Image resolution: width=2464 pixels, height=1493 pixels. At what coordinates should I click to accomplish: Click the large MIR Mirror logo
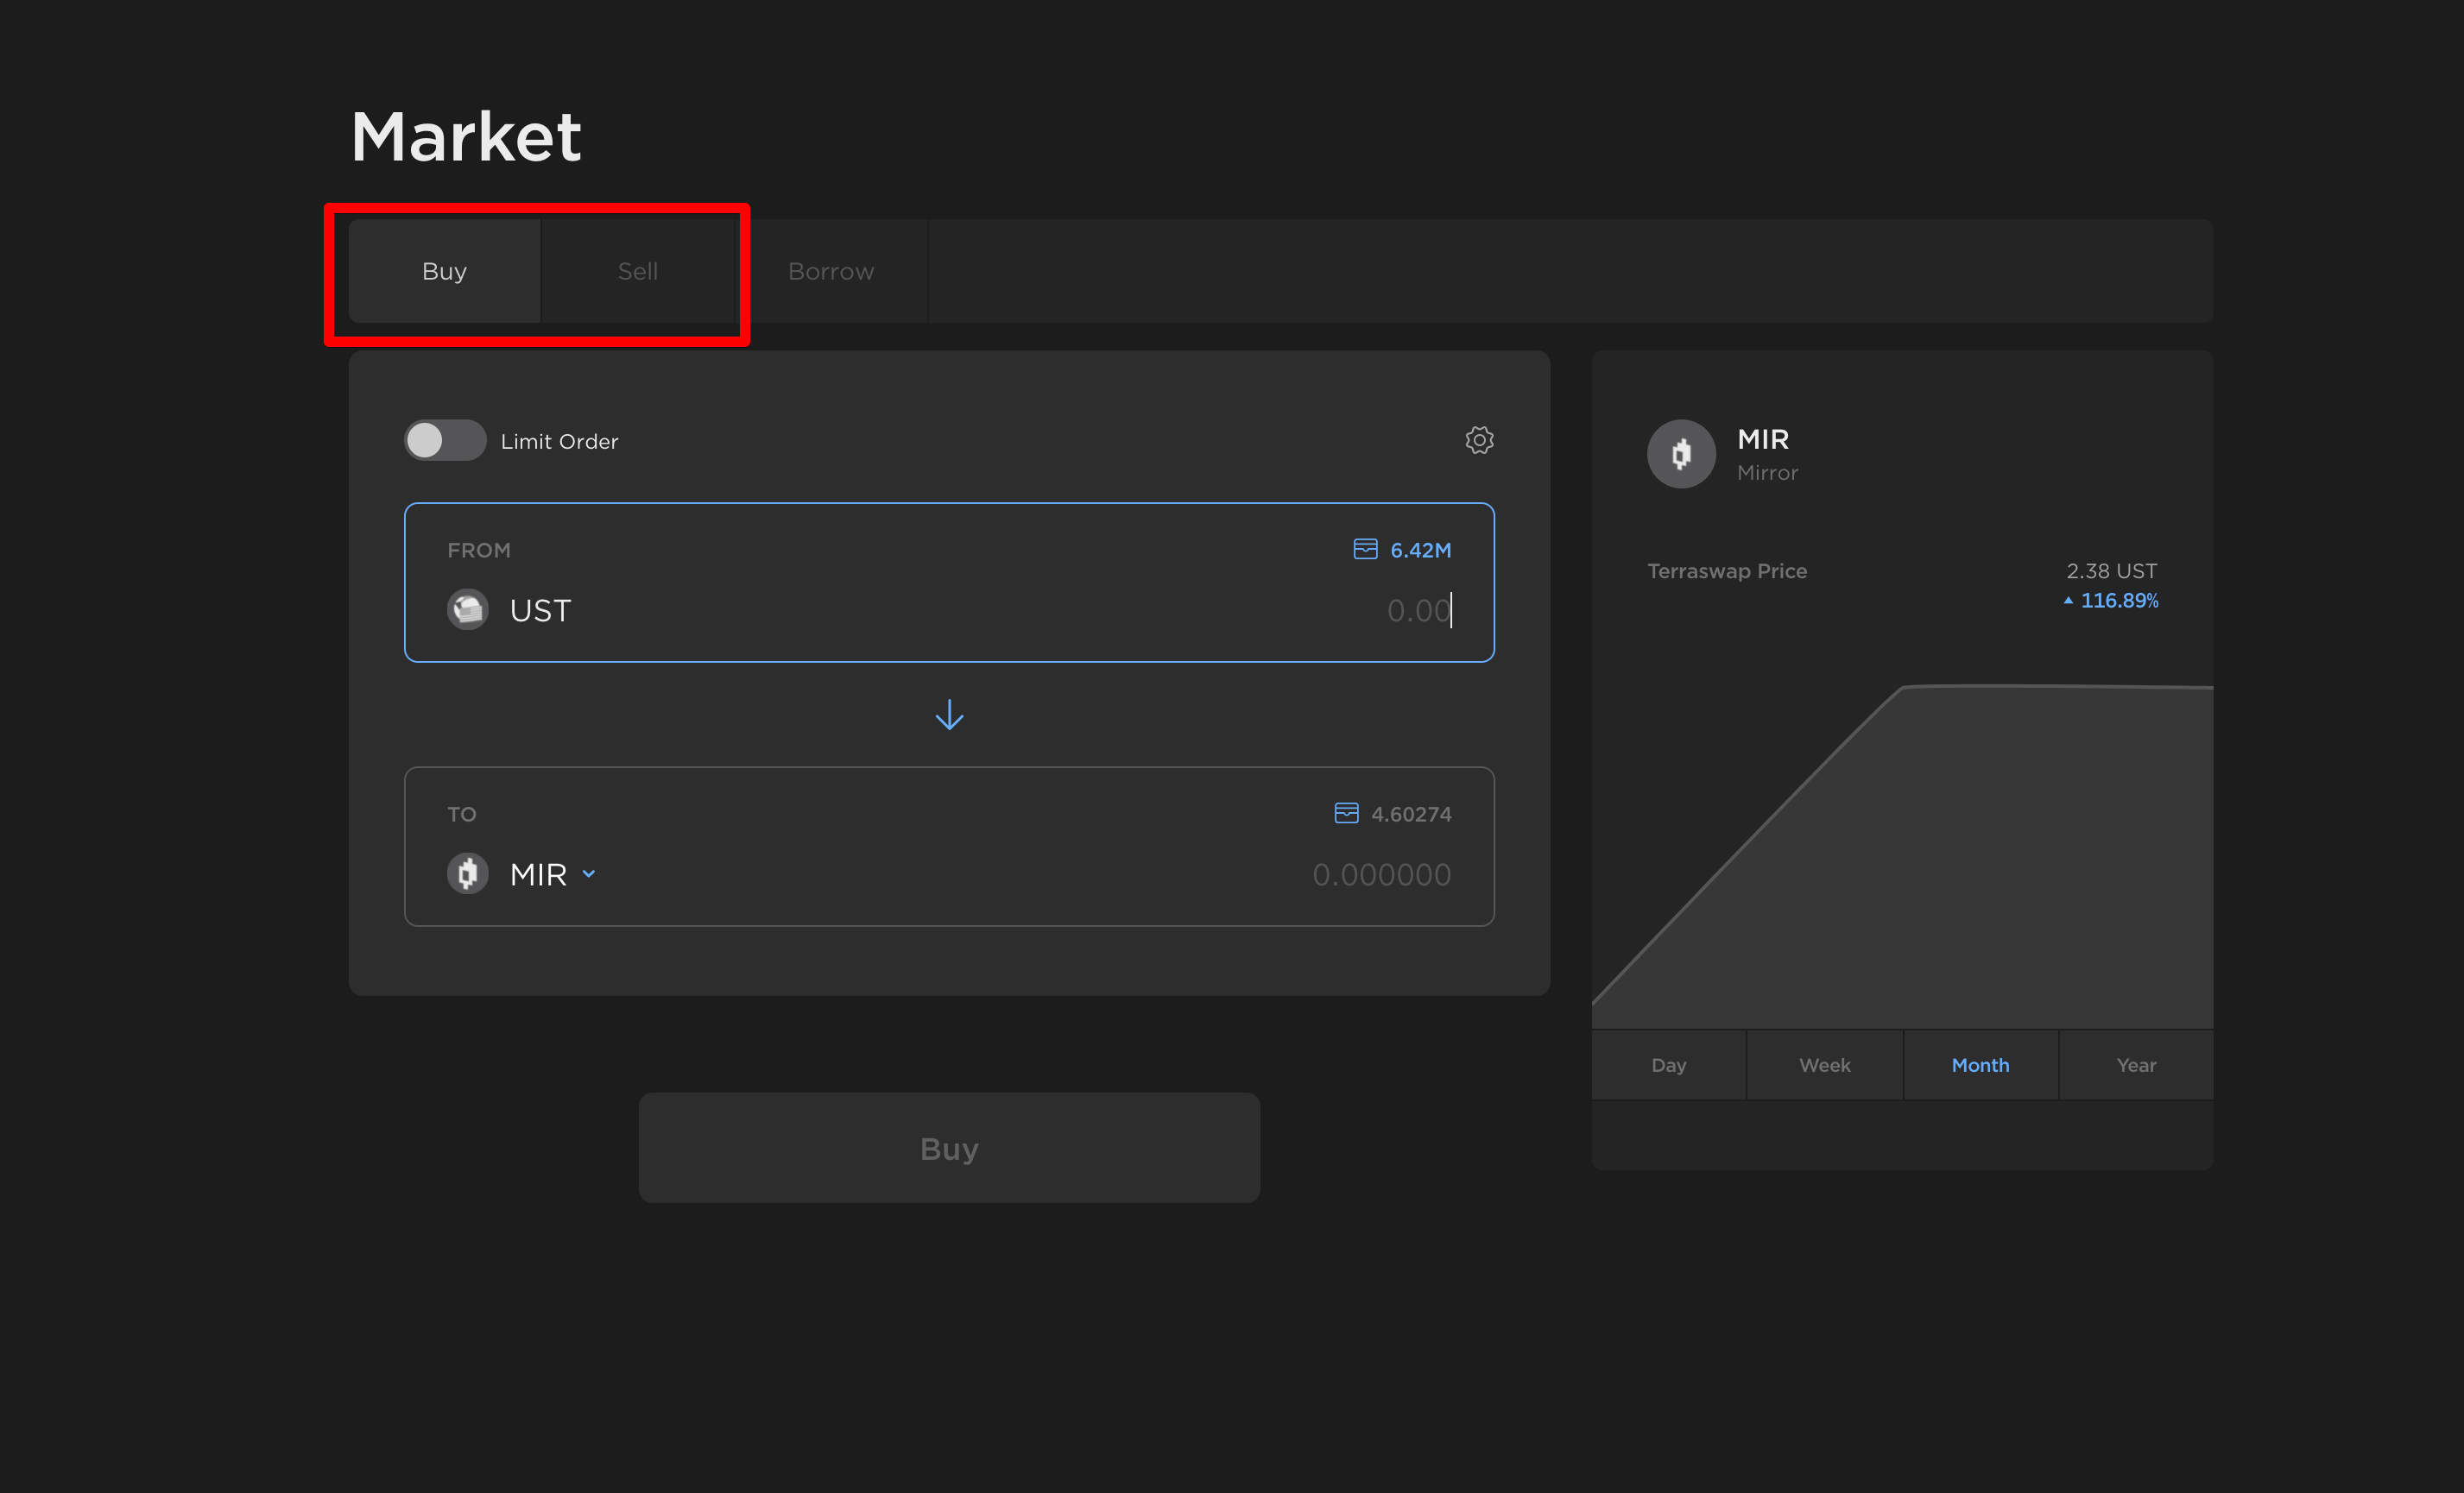[1681, 455]
